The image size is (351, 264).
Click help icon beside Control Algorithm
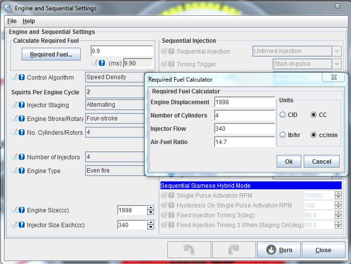pos(22,77)
